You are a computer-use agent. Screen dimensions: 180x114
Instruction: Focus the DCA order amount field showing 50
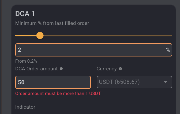point(53,82)
